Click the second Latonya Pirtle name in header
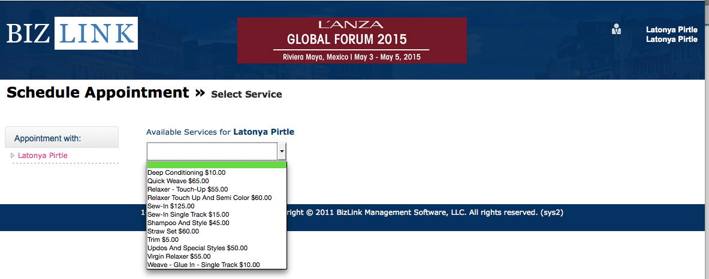The height and width of the screenshot is (279, 709). [671, 40]
